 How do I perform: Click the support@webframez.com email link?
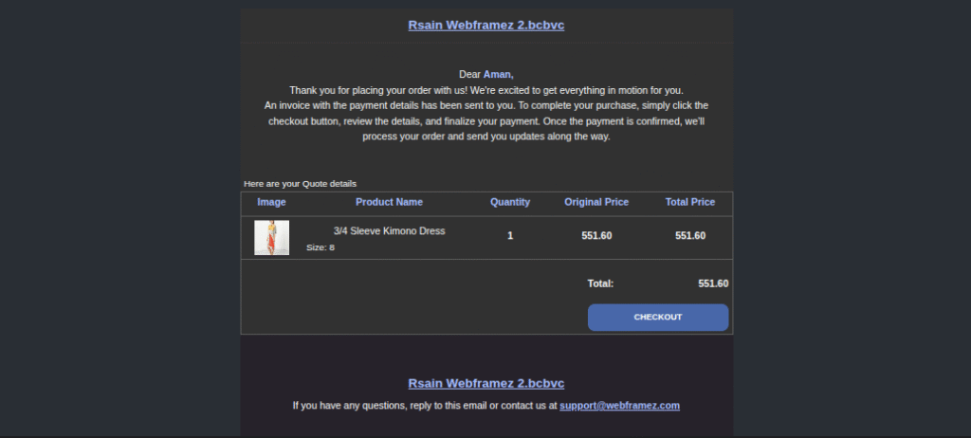[619, 405]
